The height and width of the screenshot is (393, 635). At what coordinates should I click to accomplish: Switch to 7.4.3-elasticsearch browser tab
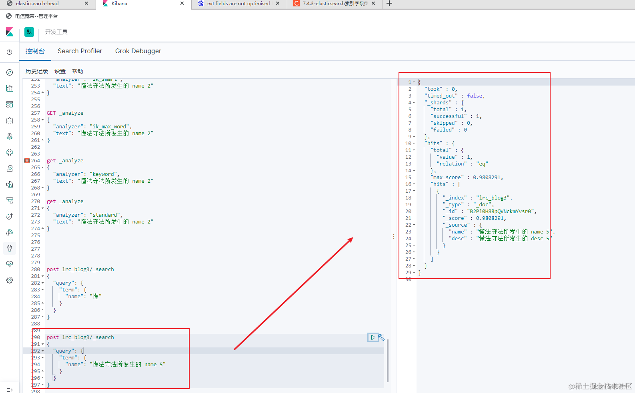335,4
